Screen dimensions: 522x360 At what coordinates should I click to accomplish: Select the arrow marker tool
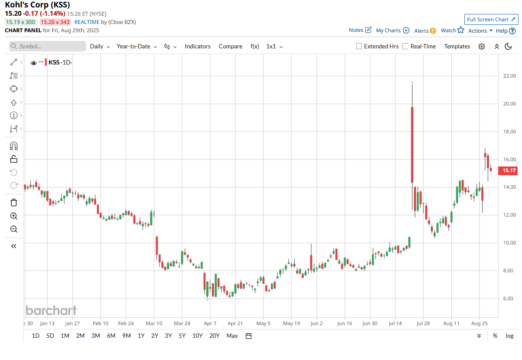click(14, 102)
